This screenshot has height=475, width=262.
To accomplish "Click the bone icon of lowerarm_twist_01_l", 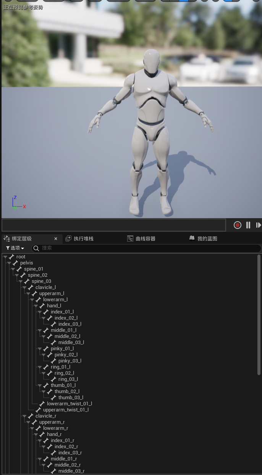I will coord(42,404).
